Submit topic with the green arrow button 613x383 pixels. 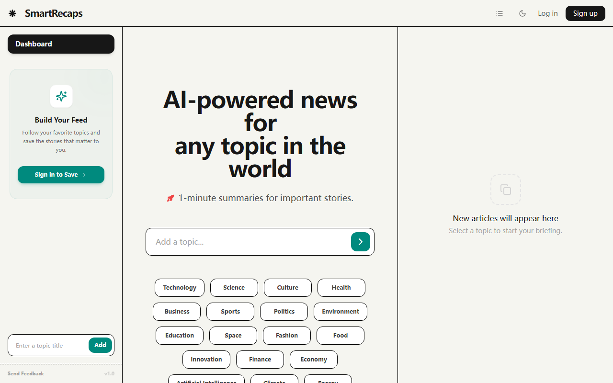361,242
